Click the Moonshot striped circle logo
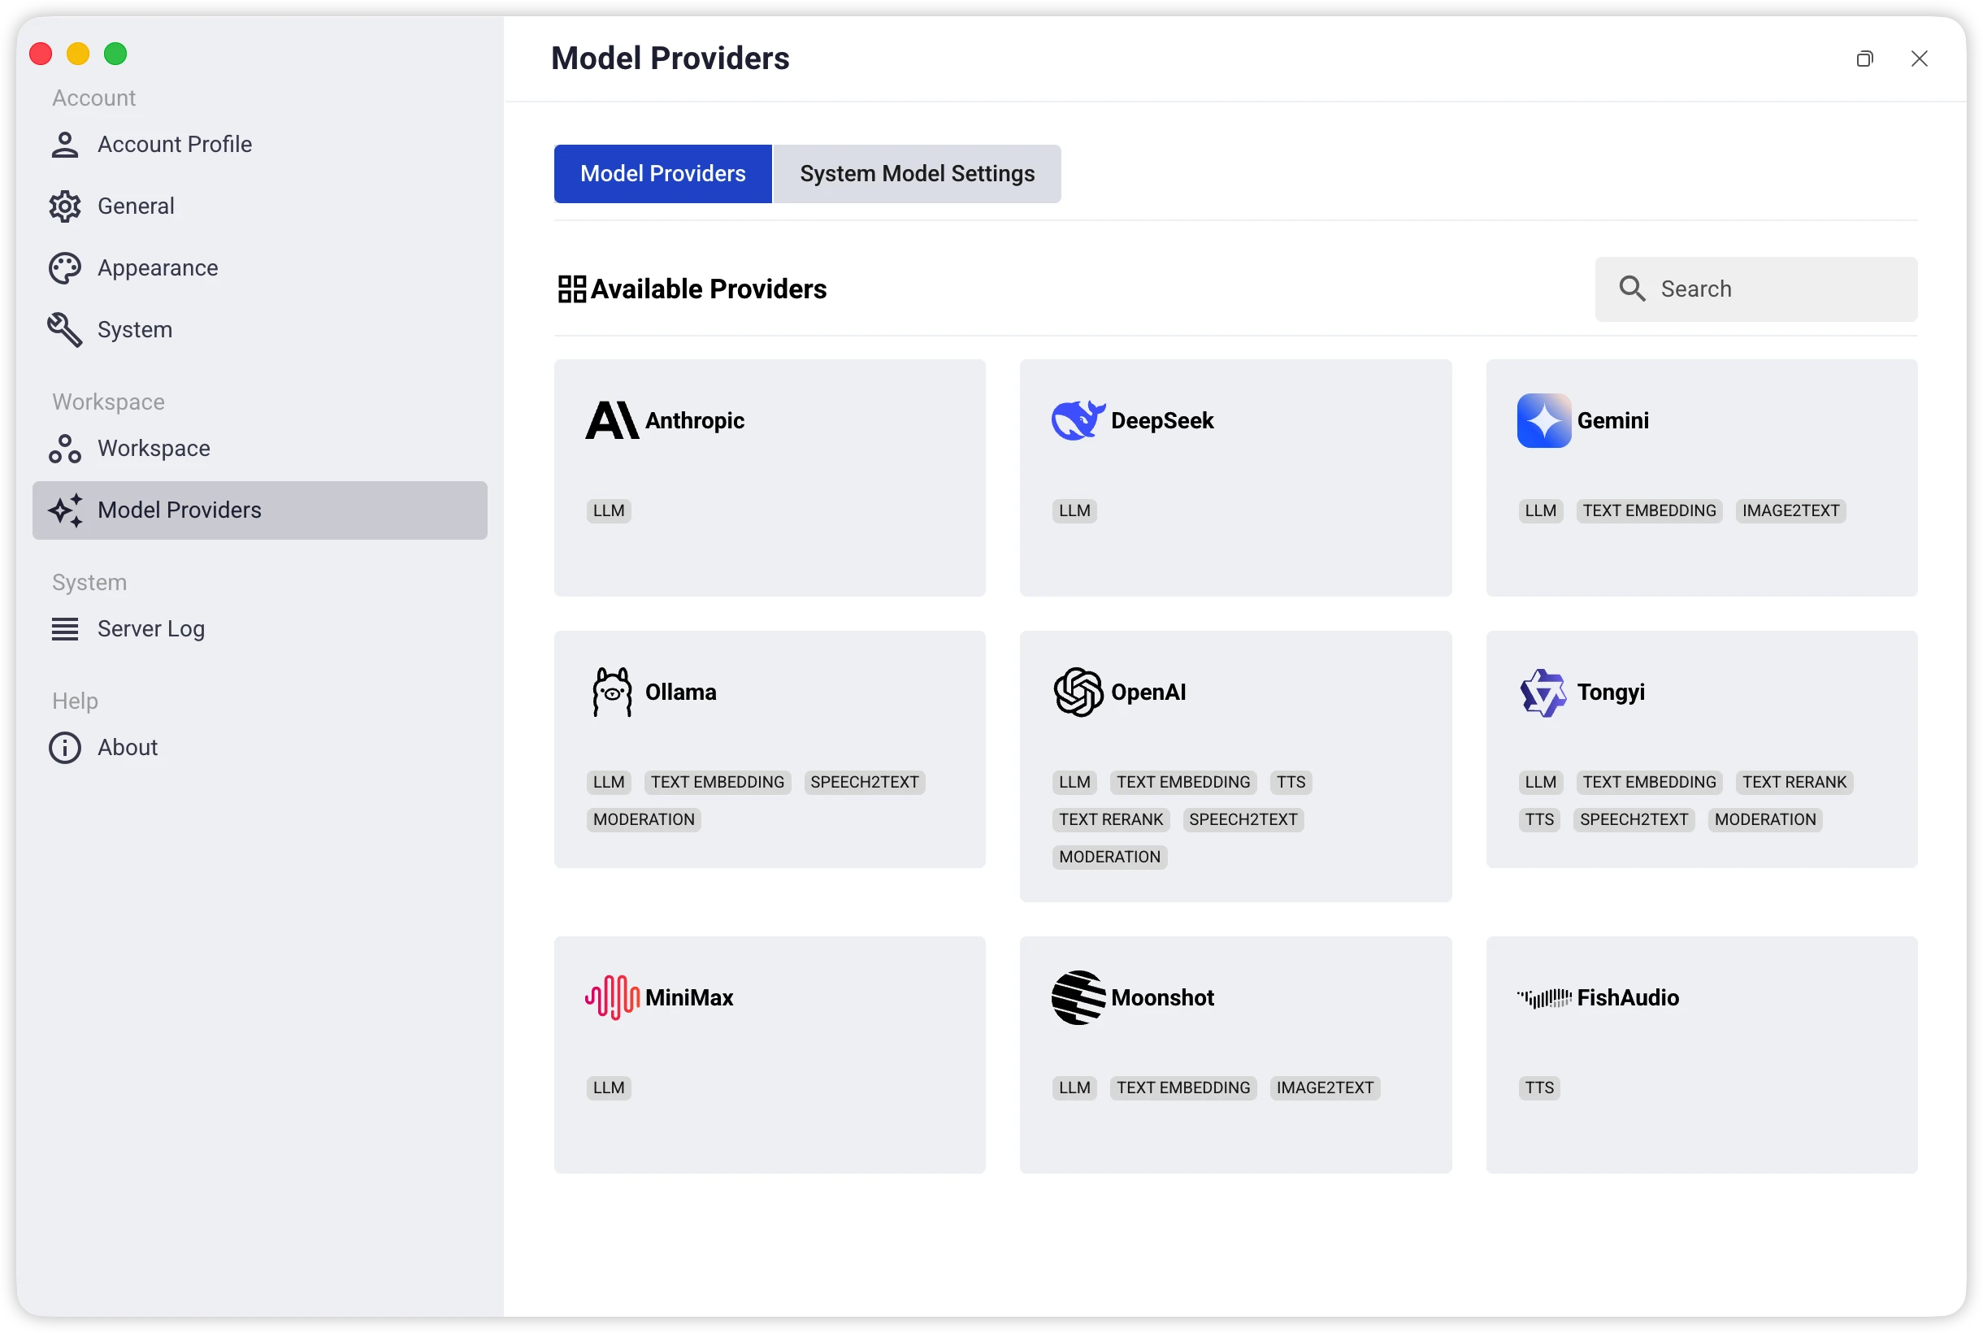Screen dimensions: 1983x1333 pos(1078,997)
